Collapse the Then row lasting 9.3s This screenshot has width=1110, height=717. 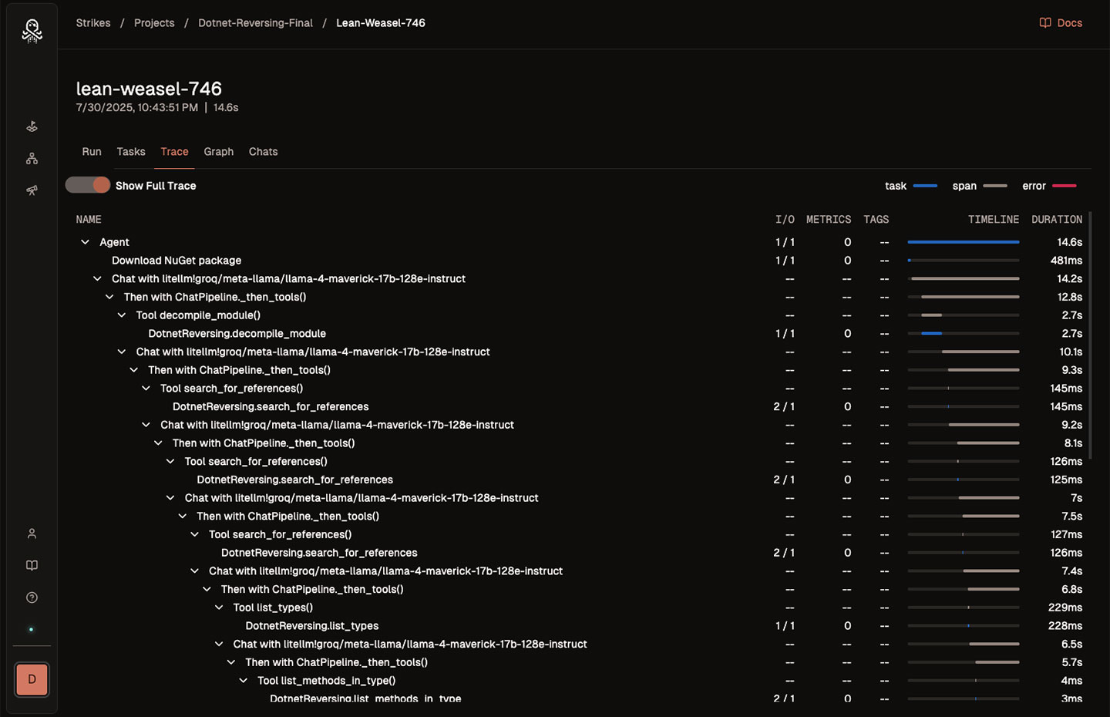tap(134, 370)
